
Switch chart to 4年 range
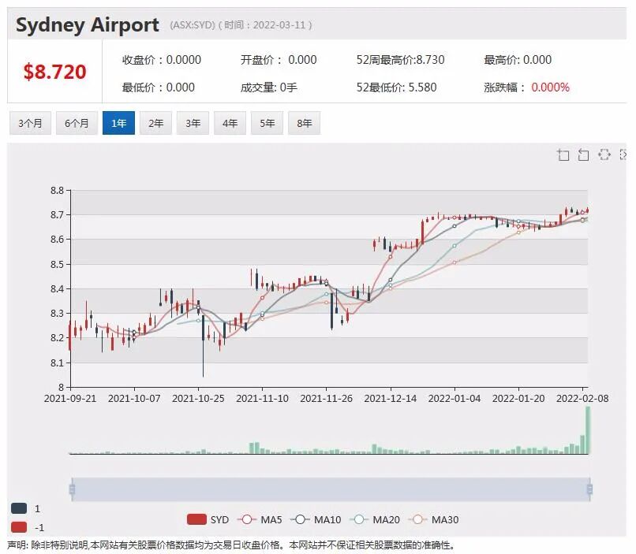tap(230, 123)
